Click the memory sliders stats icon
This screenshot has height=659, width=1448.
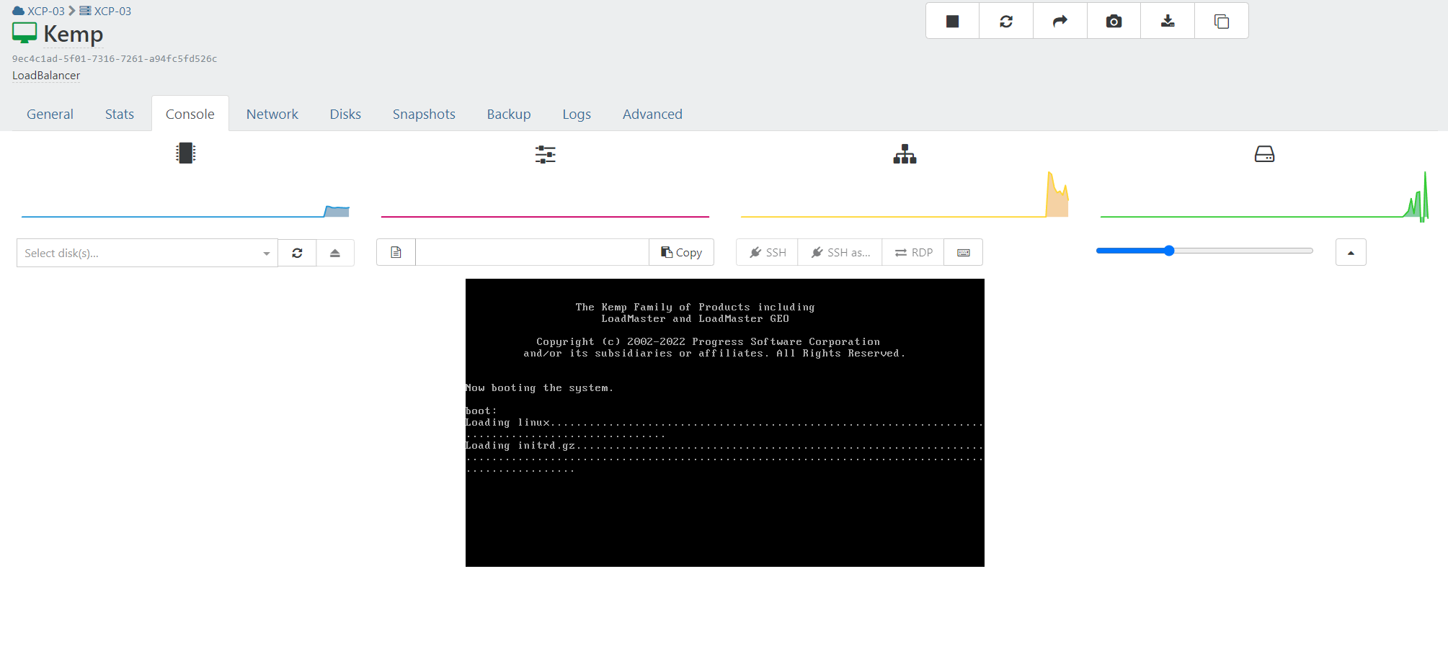(x=546, y=154)
